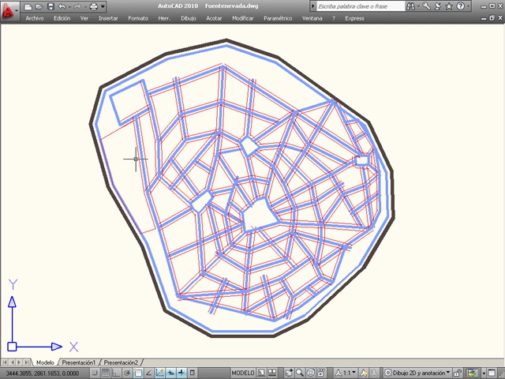Click the binoculars search icon
Screen dimensions: 505x379
410,6
